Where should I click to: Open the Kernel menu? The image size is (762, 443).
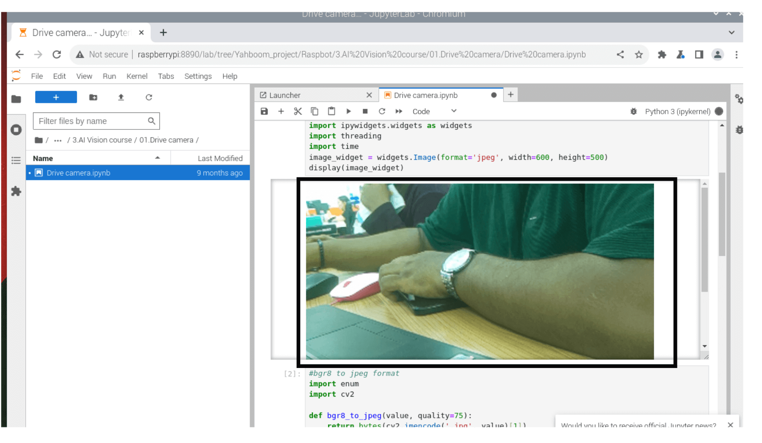(x=137, y=76)
